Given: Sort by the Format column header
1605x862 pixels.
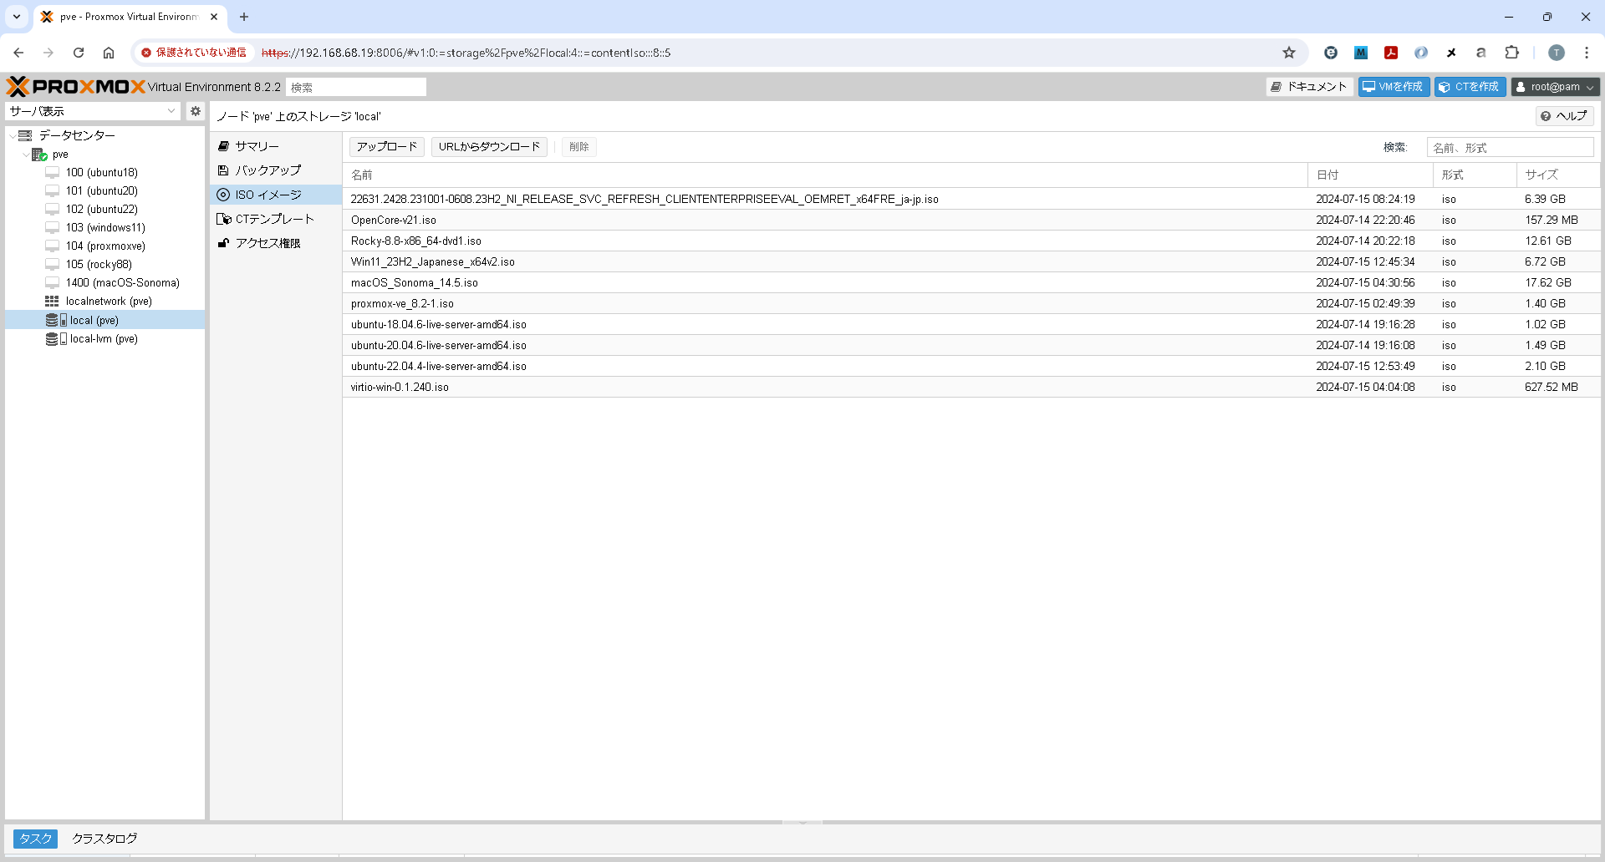Looking at the screenshot, I should [x=1475, y=175].
